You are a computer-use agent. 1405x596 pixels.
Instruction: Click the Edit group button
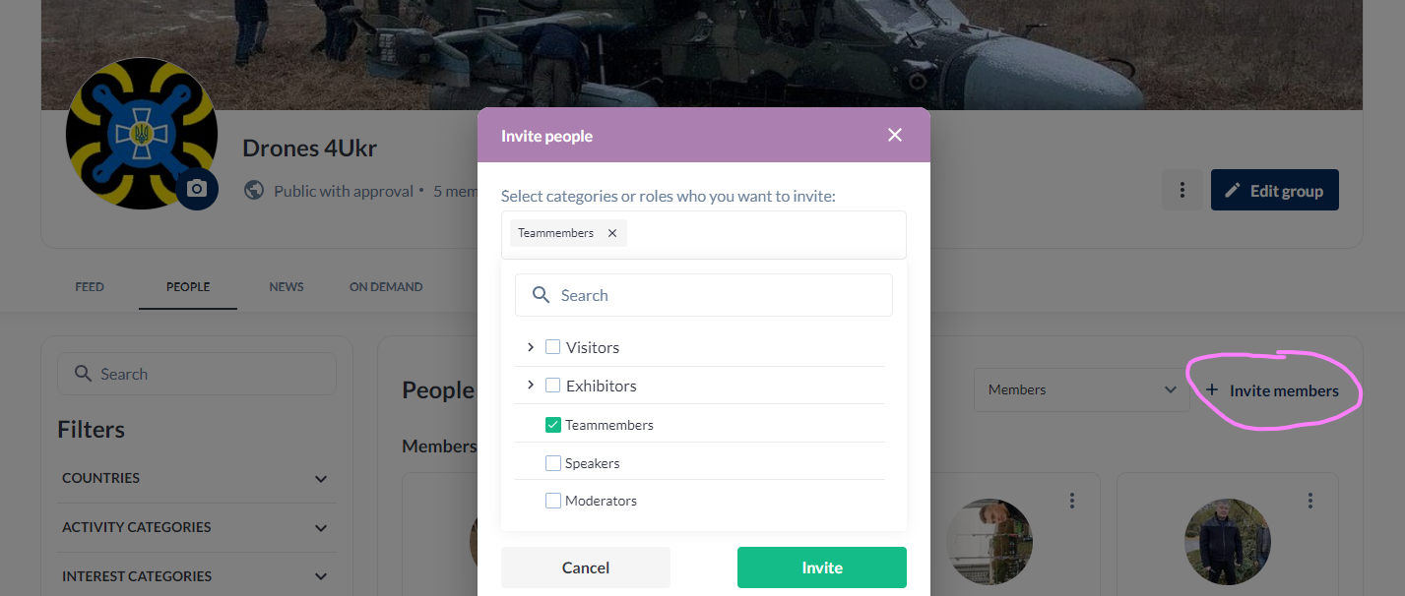coord(1274,191)
